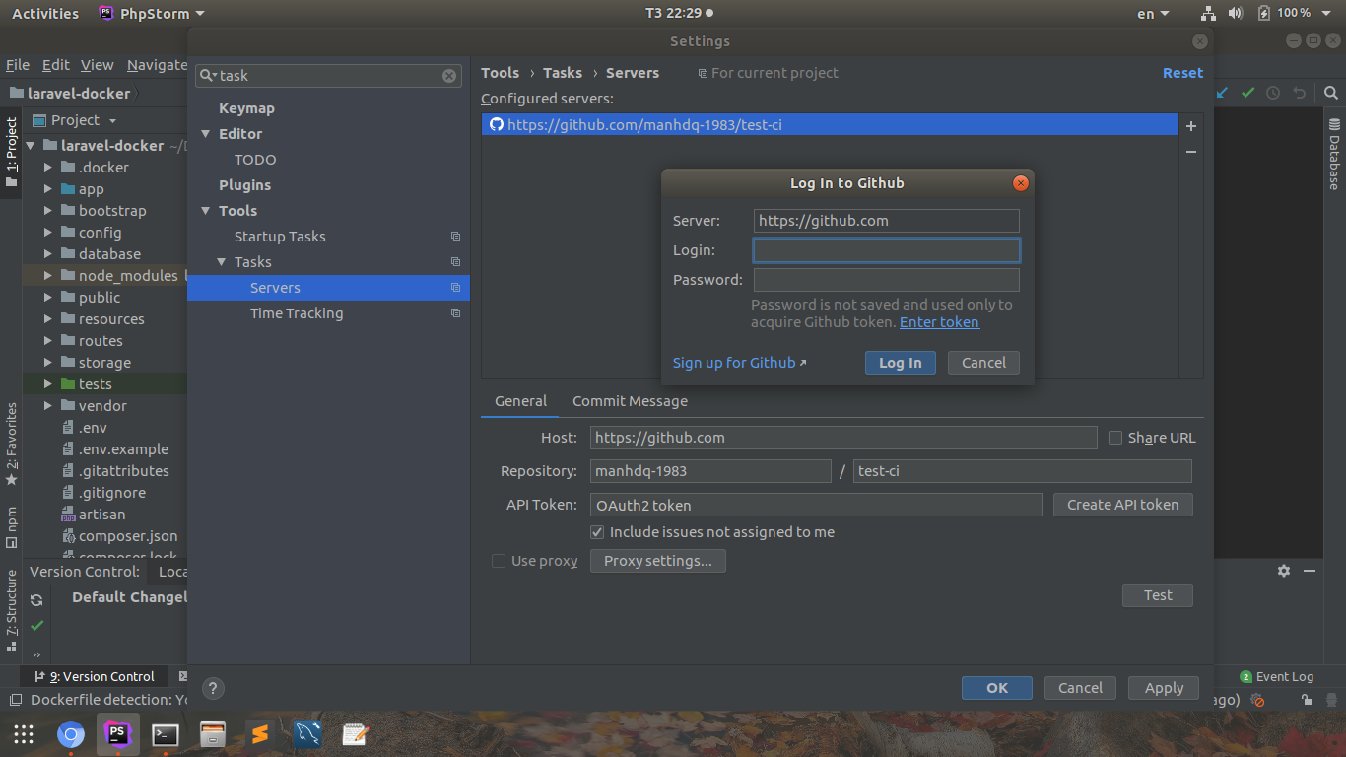Expand the app folder arrow
The image size is (1346, 757).
click(48, 189)
